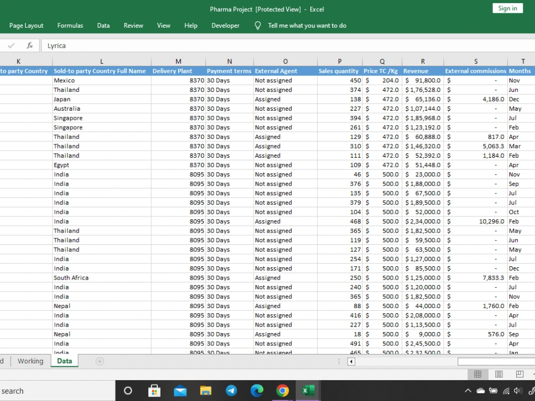Screen dimensions: 535x401
Task: Select column Q header
Action: pos(382,61)
